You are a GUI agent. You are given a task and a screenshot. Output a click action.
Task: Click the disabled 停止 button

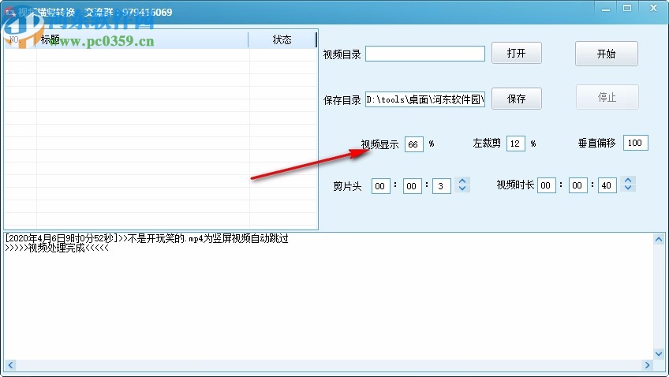click(607, 97)
